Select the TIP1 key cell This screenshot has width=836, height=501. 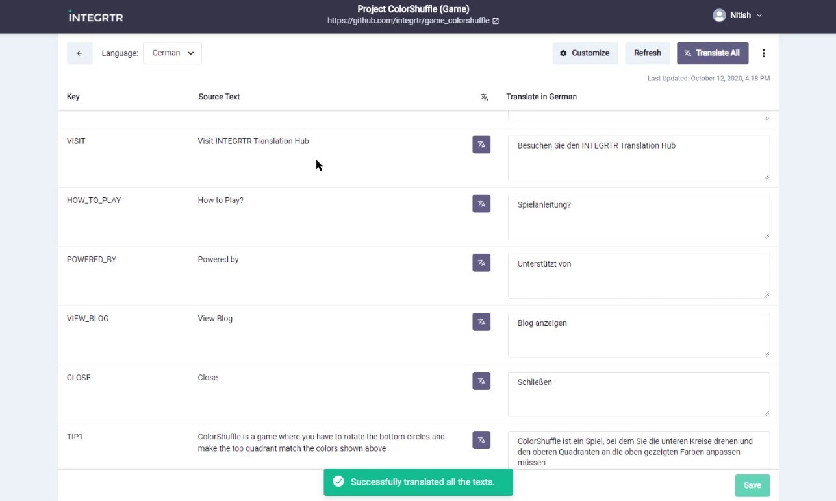(x=75, y=437)
